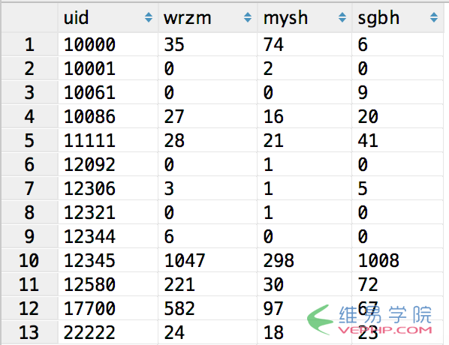
Task: Select mysh cell 18
Action: pos(305,333)
